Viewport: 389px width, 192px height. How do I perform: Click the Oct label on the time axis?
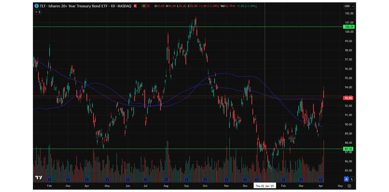pos(205,186)
